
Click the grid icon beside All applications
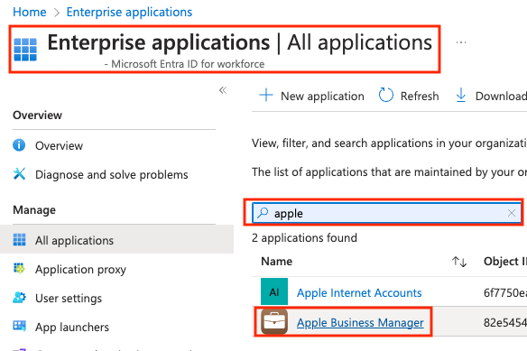(19, 240)
